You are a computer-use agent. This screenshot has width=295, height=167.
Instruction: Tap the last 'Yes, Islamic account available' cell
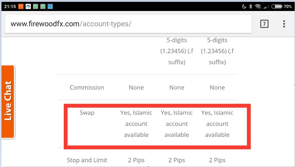(217, 124)
